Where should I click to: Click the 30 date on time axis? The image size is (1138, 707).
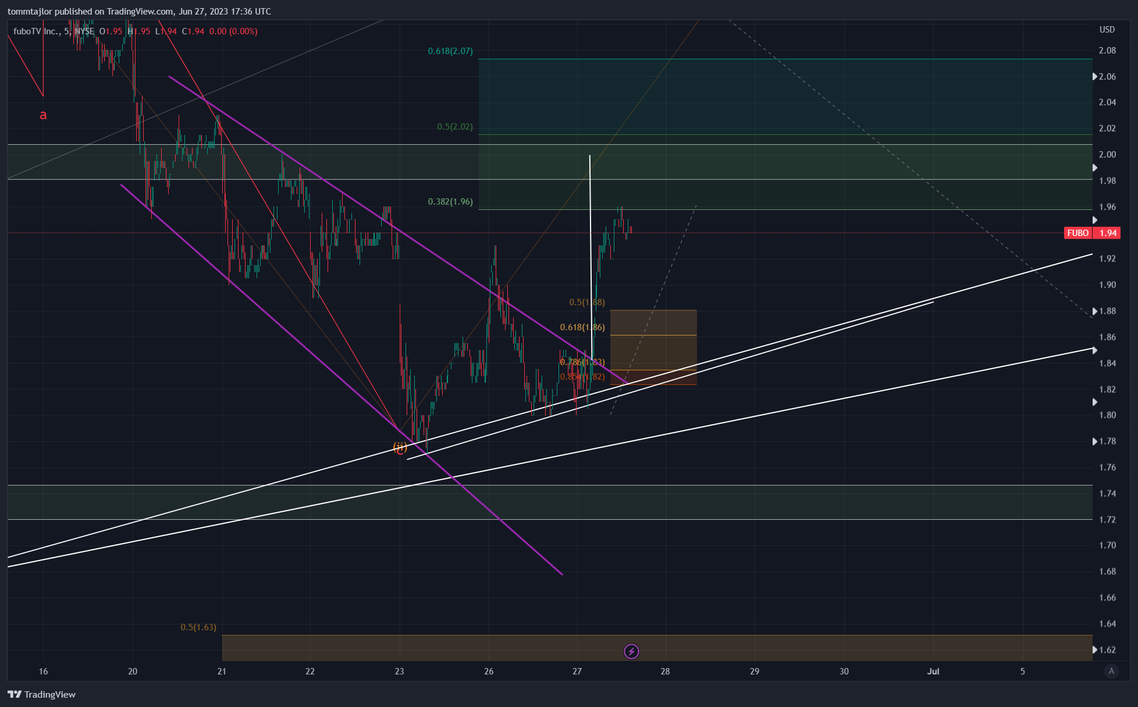point(844,672)
